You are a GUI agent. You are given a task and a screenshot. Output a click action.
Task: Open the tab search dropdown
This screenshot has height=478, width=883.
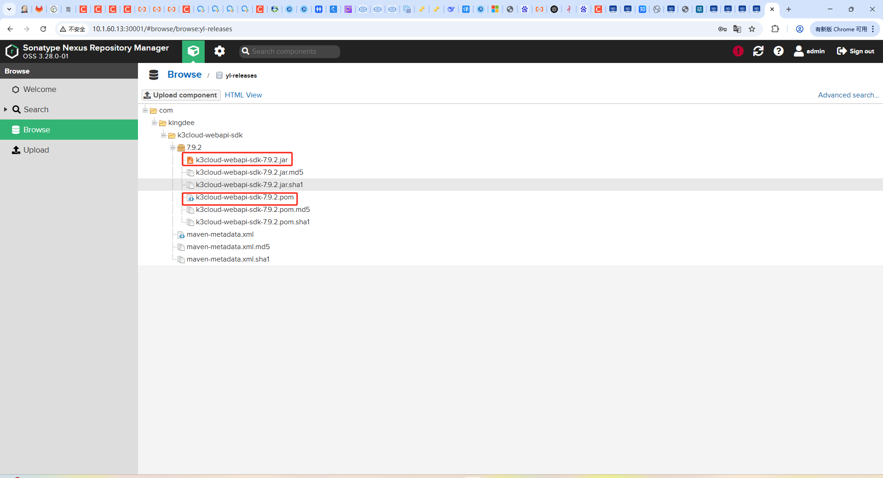[9, 9]
